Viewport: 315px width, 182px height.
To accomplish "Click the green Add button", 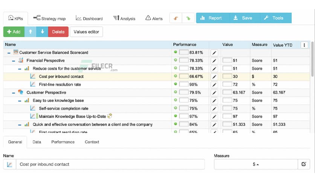I will tap(14, 32).
